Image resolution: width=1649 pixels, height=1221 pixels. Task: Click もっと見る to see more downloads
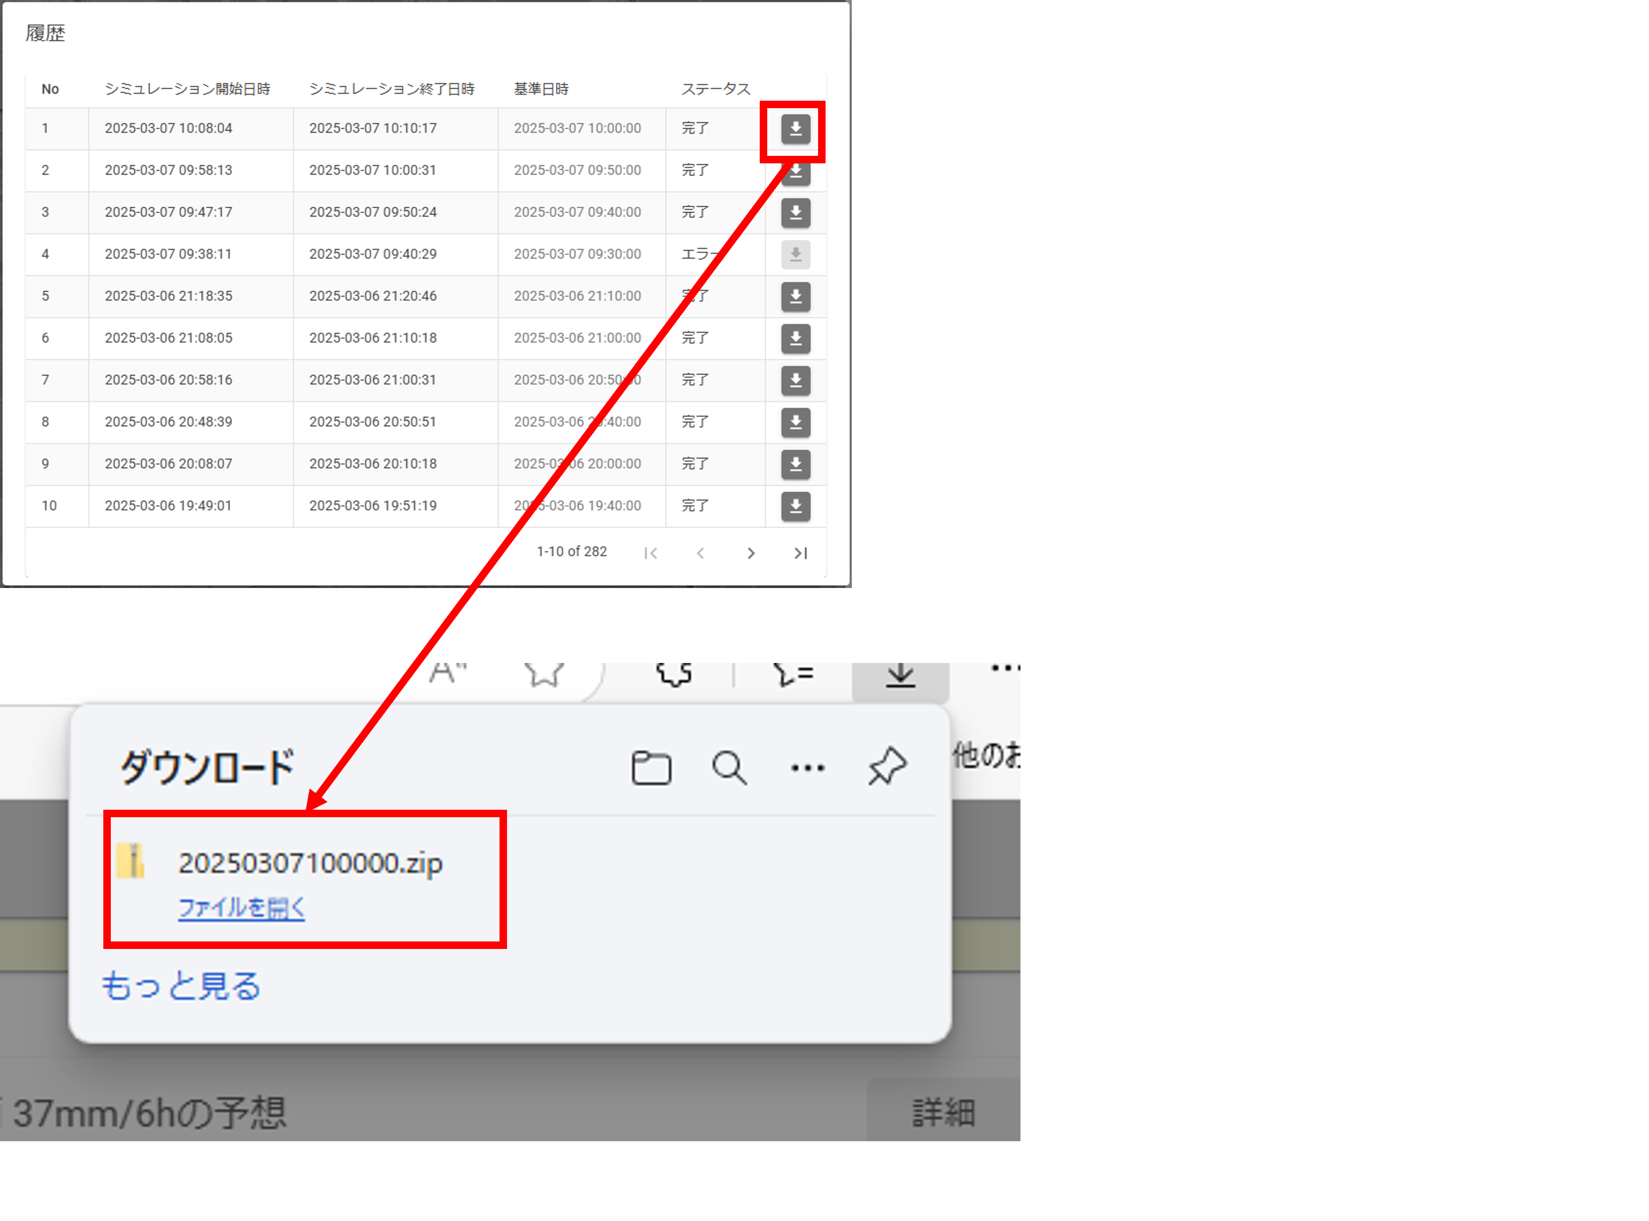coord(181,985)
